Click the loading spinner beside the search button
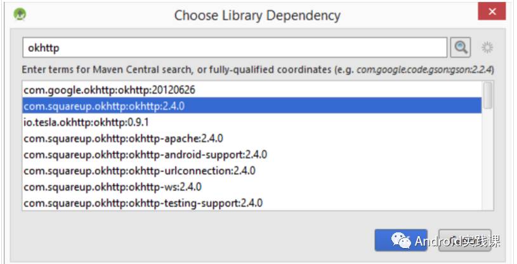The width and height of the screenshot is (517, 264). [x=487, y=47]
